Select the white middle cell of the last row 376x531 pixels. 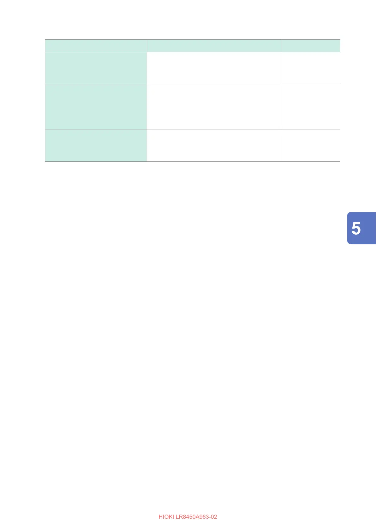pos(214,146)
